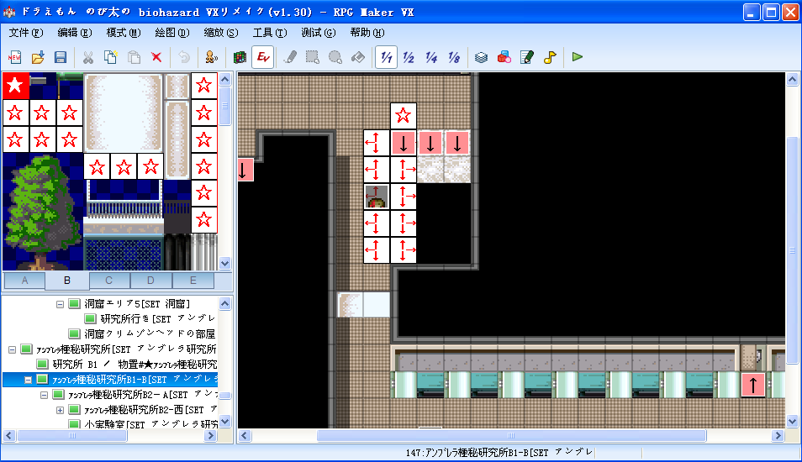Start playtest with green play arrow
The image size is (802, 462).
click(x=578, y=57)
